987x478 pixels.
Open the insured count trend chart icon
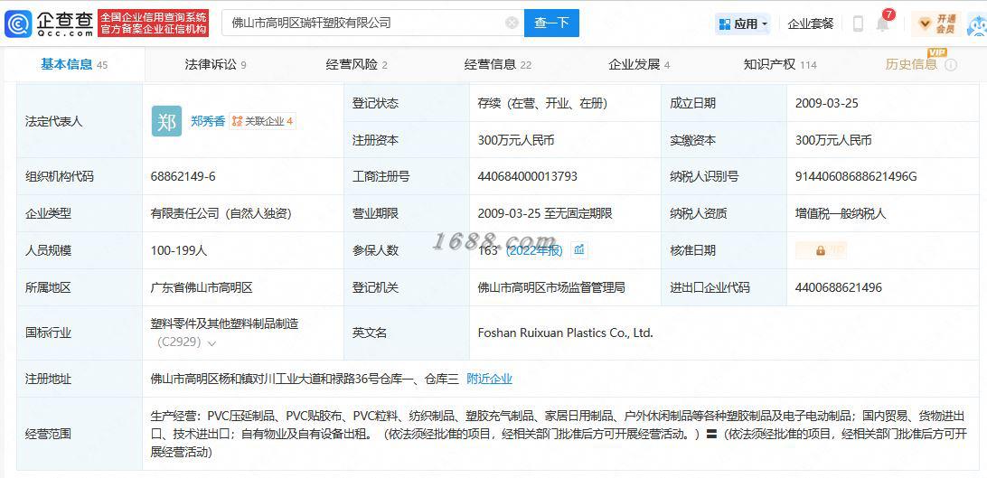[579, 250]
